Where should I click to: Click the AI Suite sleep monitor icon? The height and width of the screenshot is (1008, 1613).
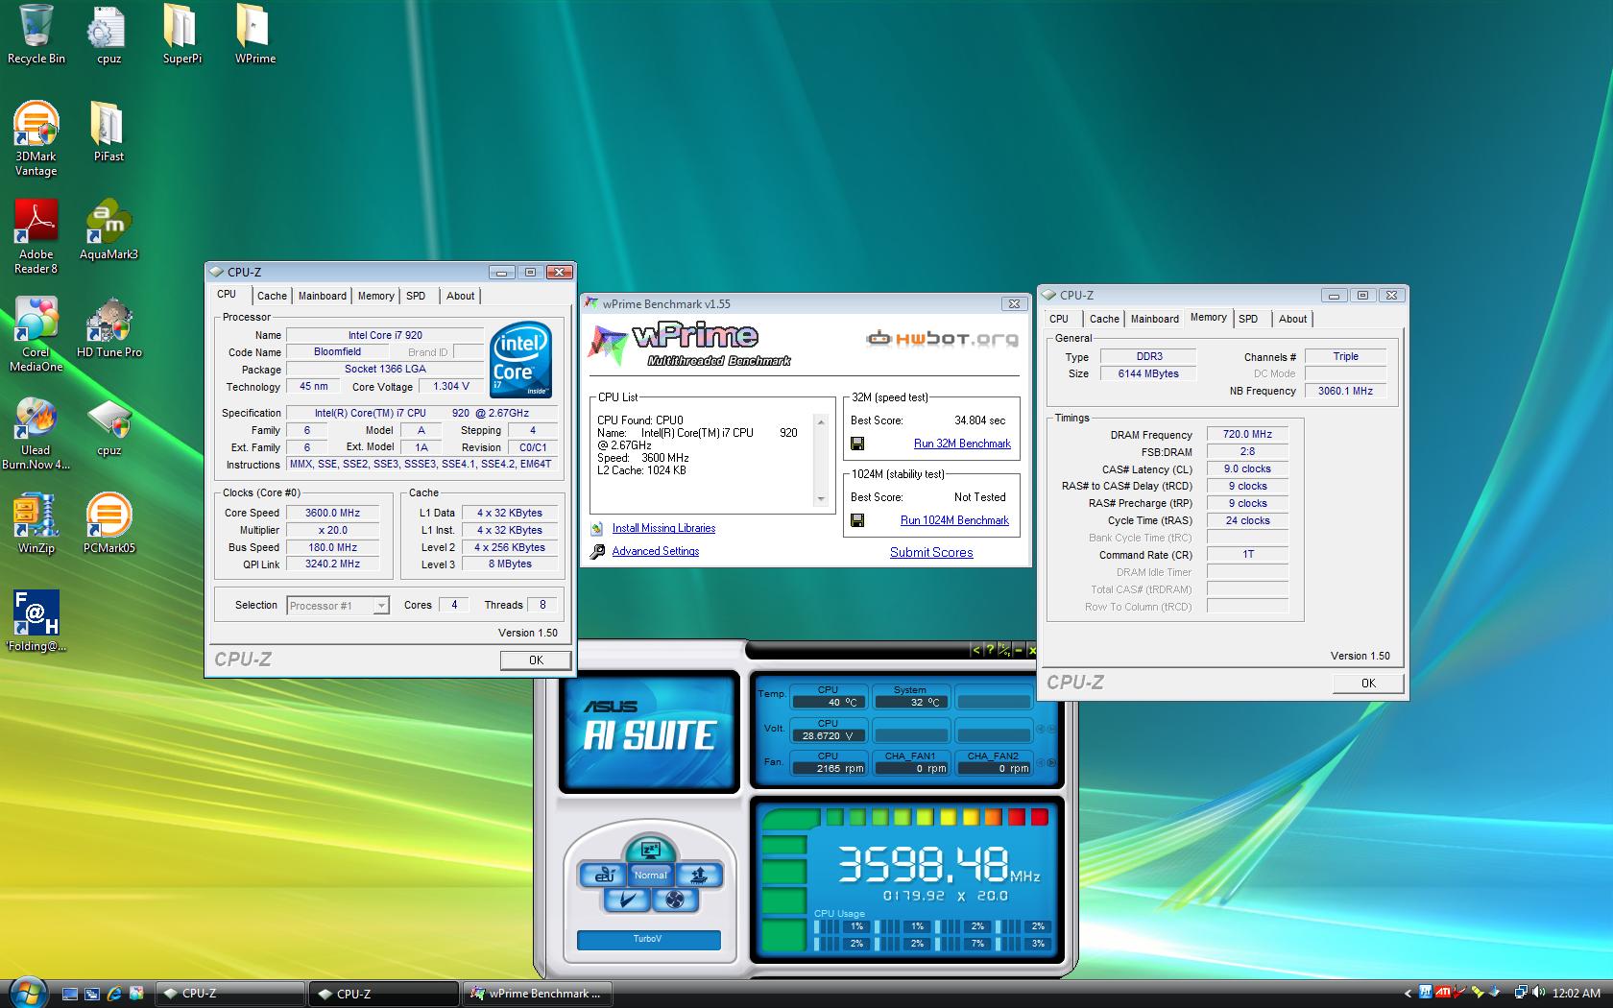click(x=650, y=850)
